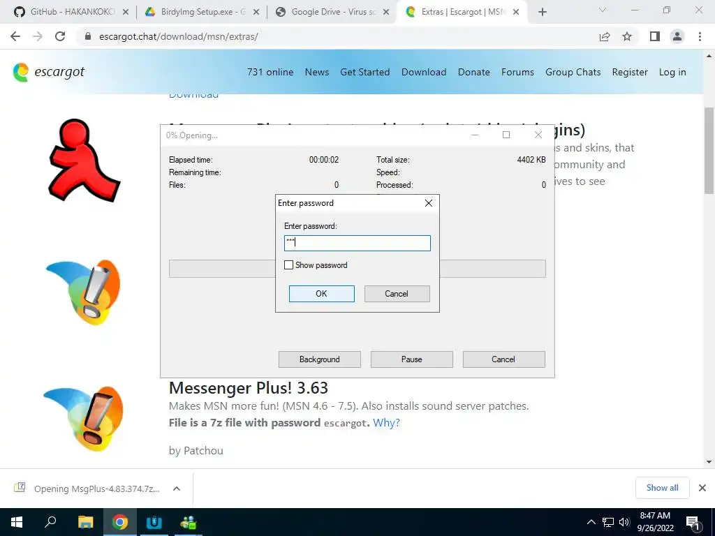Reload the escargot page
The image size is (715, 536).
point(60,36)
